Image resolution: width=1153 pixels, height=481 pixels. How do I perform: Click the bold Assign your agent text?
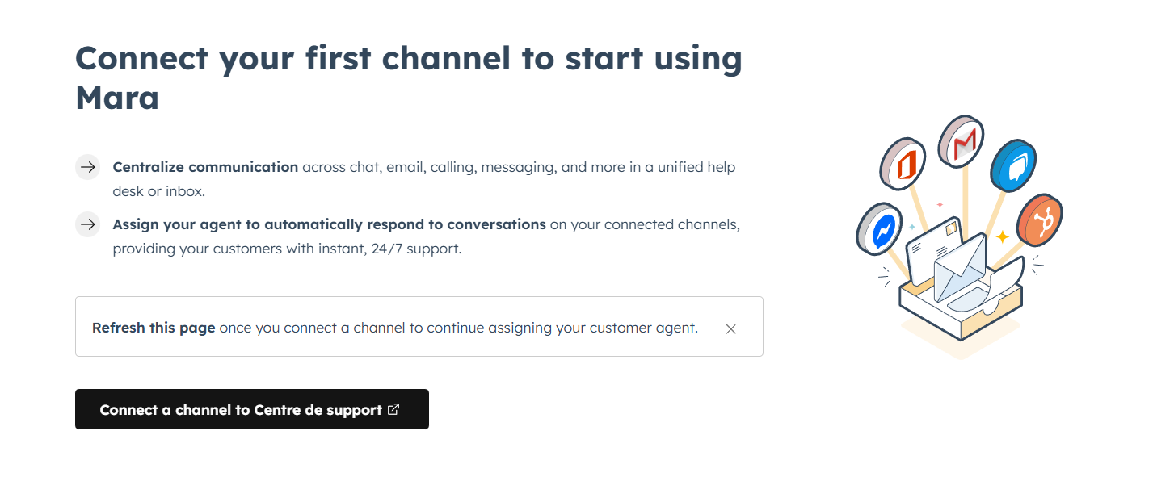(x=329, y=224)
